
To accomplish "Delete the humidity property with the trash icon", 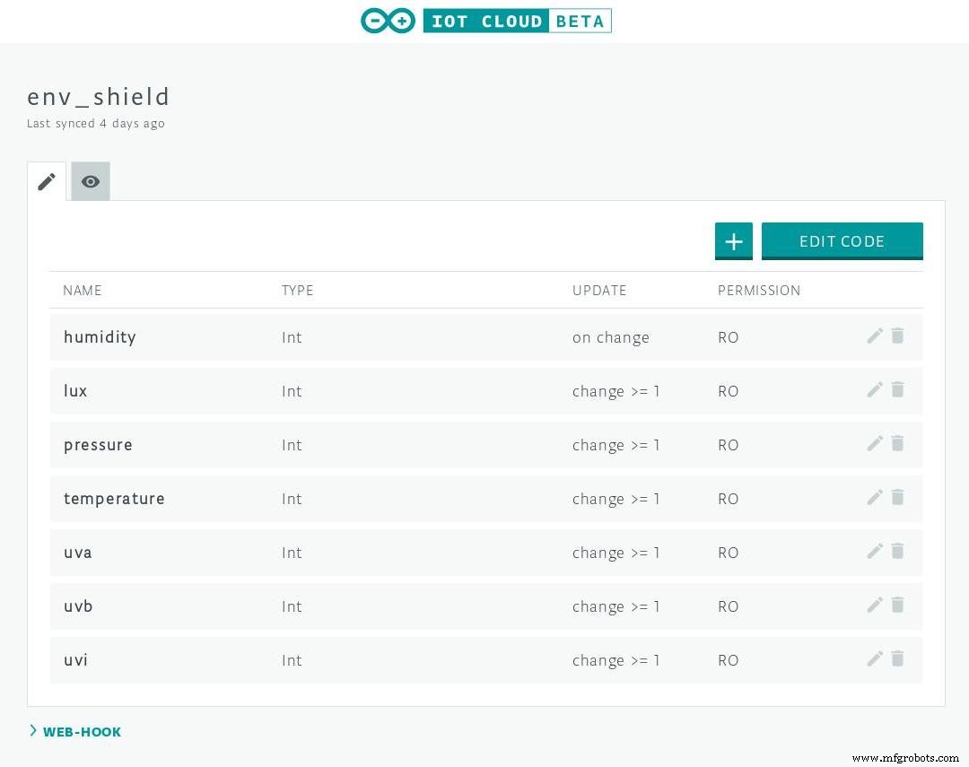I will click(x=897, y=336).
